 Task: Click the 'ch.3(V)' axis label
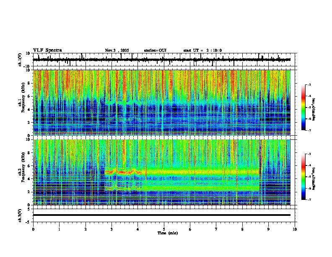(x=20, y=215)
